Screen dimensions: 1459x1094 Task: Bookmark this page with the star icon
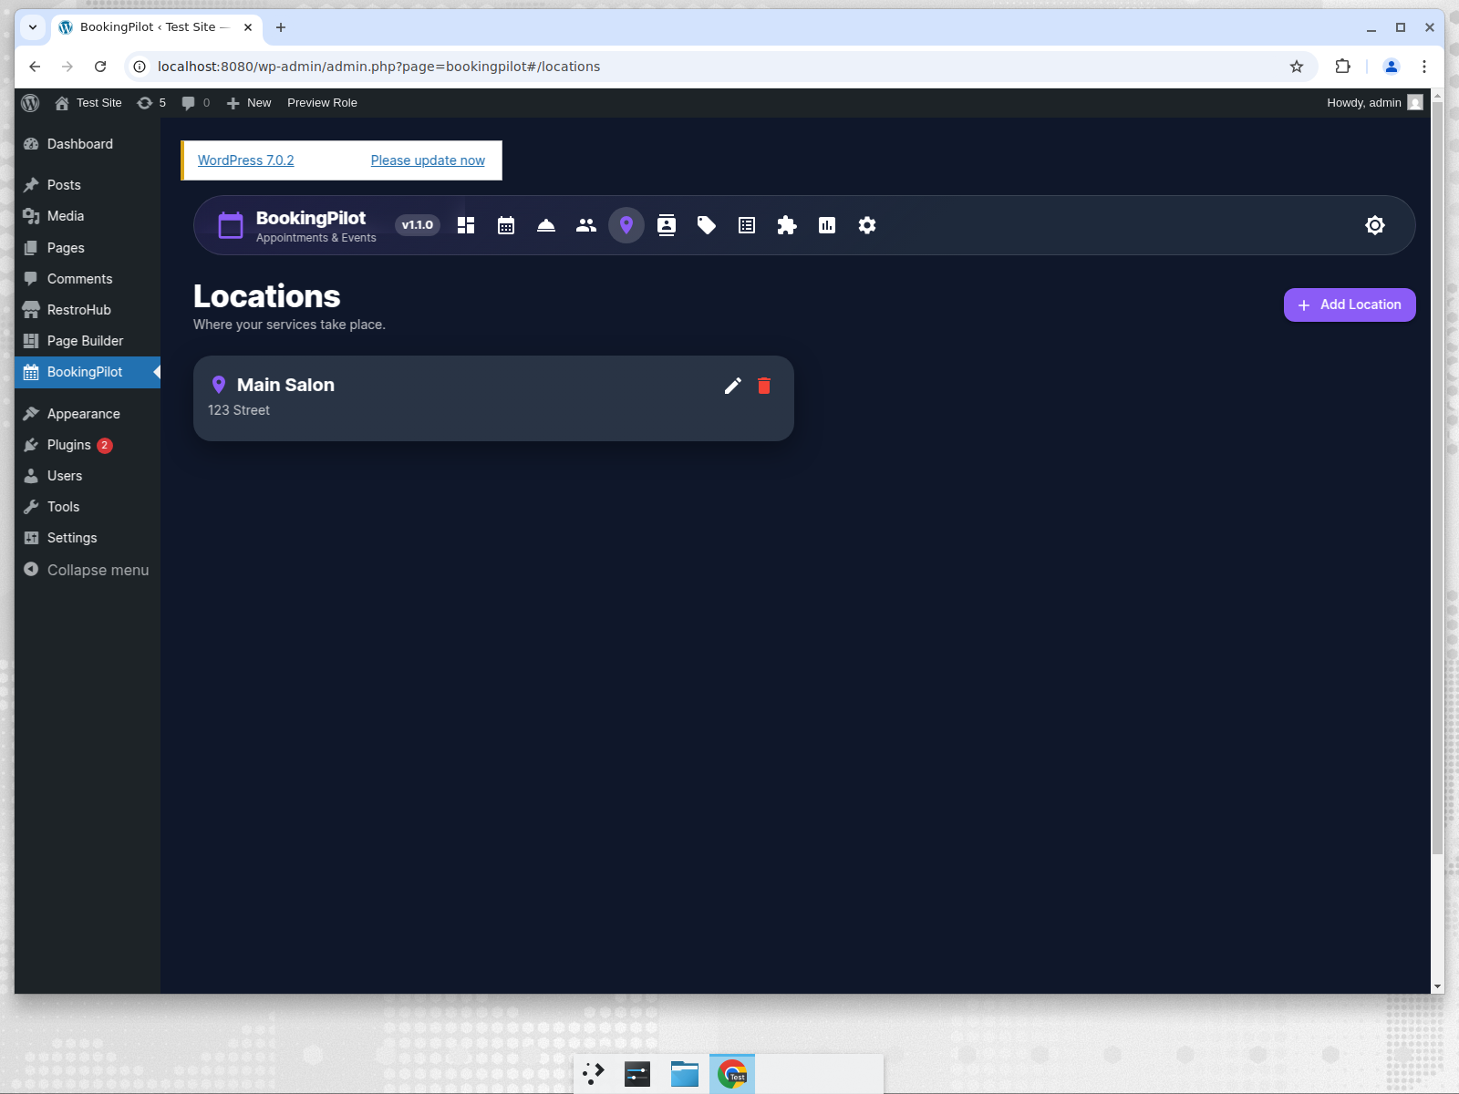click(x=1297, y=67)
